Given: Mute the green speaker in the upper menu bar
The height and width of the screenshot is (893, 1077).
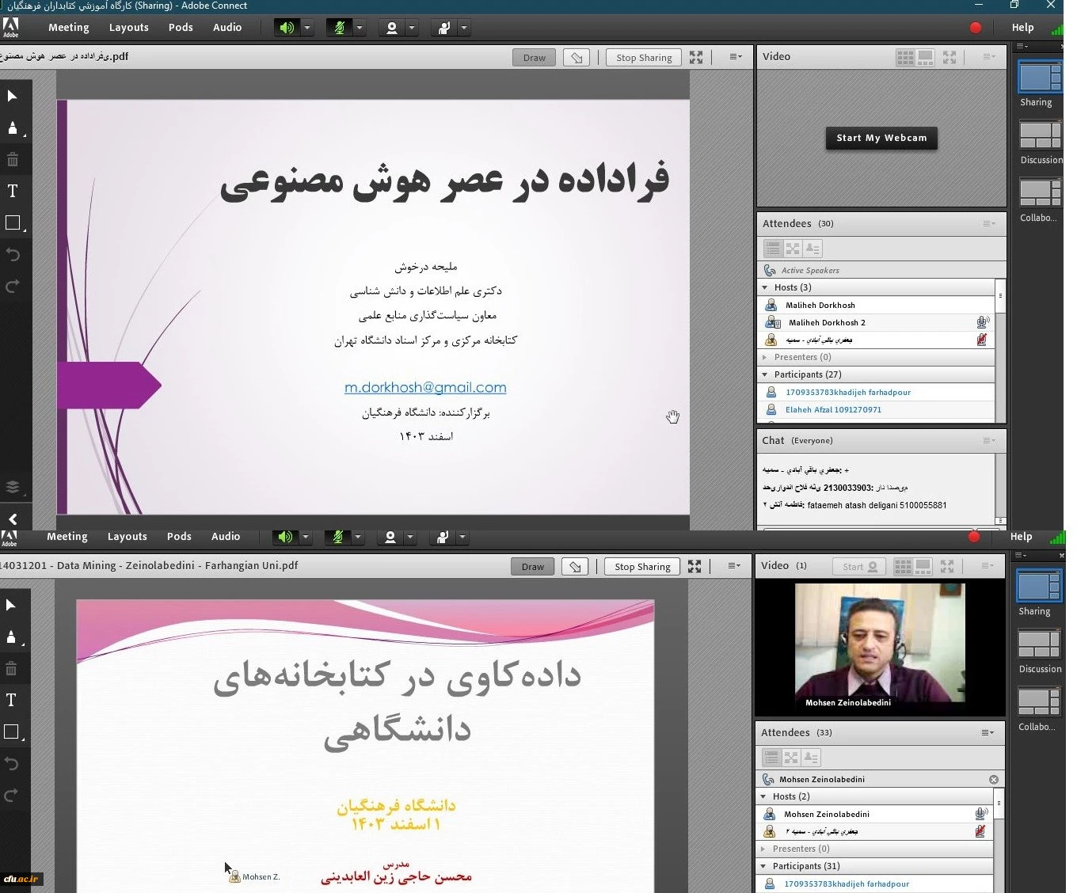Looking at the screenshot, I should [287, 28].
